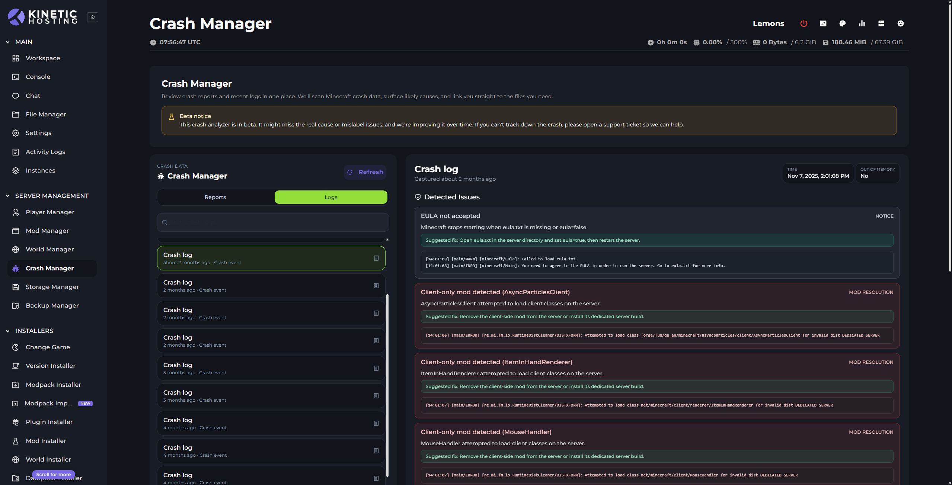Click document icon on selected crash log
This screenshot has width=952, height=485.
click(x=376, y=258)
